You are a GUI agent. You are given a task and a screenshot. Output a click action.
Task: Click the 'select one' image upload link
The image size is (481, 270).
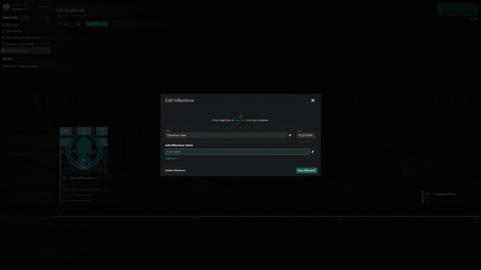point(240,120)
